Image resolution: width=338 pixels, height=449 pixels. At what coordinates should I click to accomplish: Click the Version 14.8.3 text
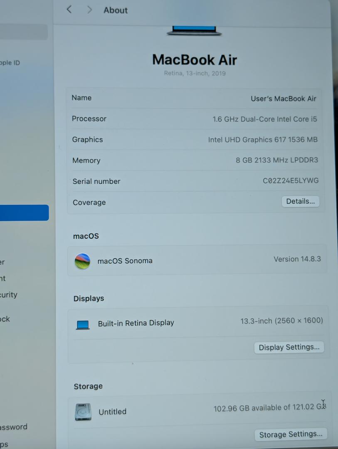pyautogui.click(x=297, y=259)
